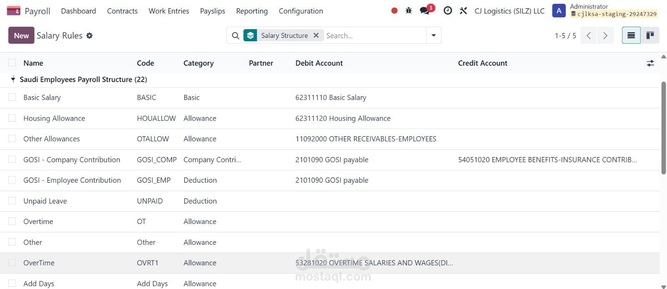Open the Configuration menu
Image resolution: width=667 pixels, height=289 pixels.
tap(301, 11)
